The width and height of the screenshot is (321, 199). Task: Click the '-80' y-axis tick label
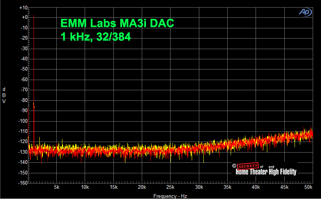point(24,100)
